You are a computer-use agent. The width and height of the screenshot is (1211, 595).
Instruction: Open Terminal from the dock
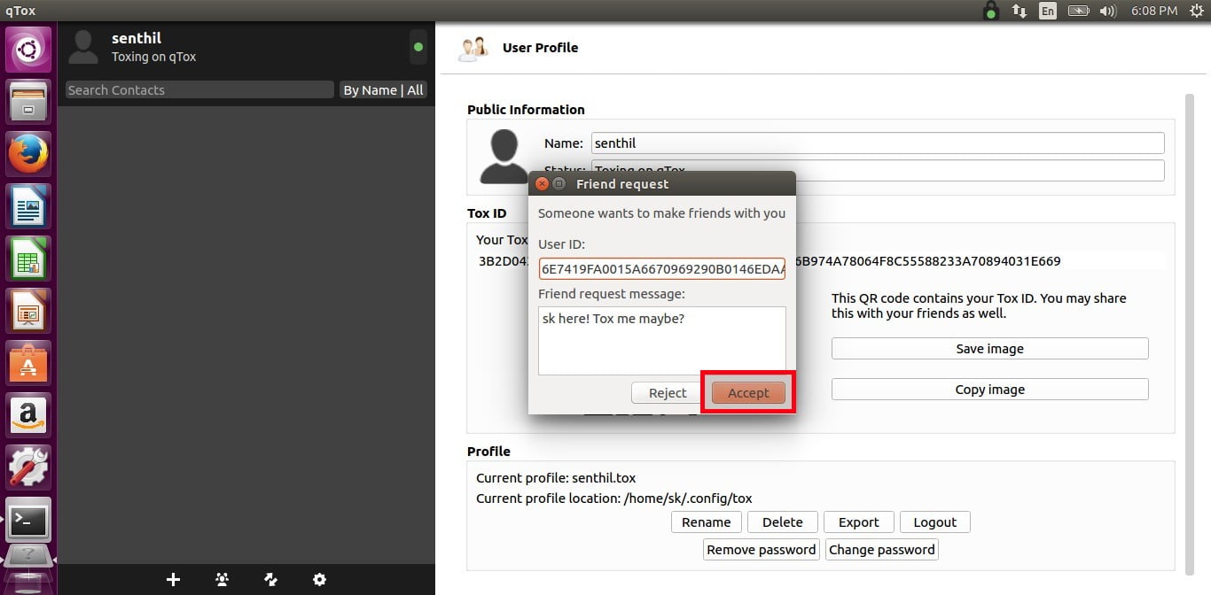pos(28,522)
